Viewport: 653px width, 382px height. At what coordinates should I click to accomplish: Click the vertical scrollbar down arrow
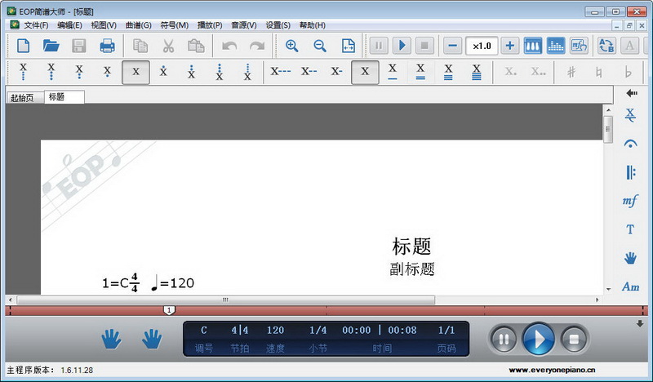[x=608, y=289]
